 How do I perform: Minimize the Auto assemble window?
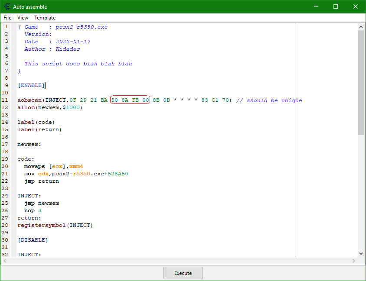pyautogui.click(x=316, y=6)
